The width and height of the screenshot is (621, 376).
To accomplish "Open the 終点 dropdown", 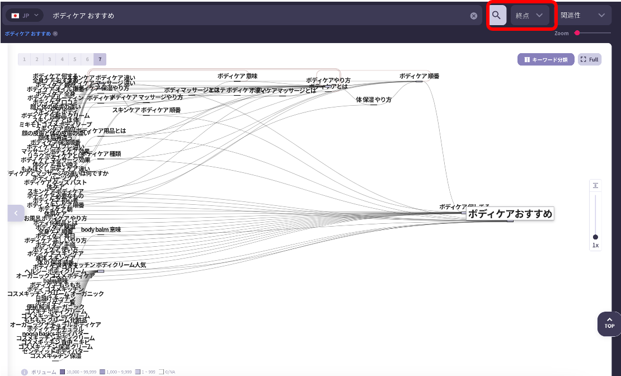I will pyautogui.click(x=529, y=16).
